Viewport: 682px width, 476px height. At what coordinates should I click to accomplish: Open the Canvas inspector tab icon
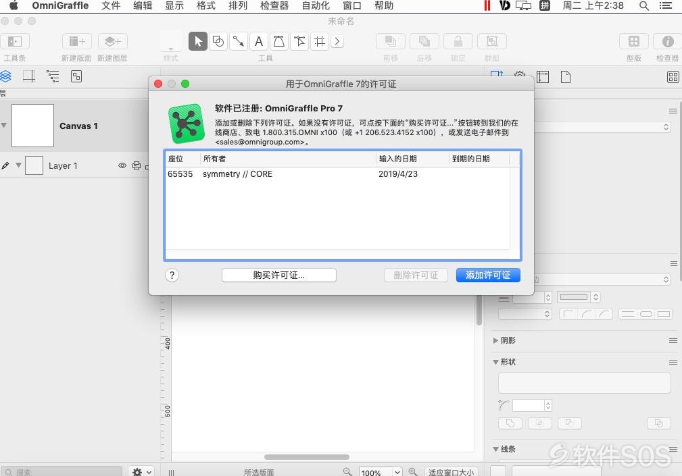click(543, 77)
